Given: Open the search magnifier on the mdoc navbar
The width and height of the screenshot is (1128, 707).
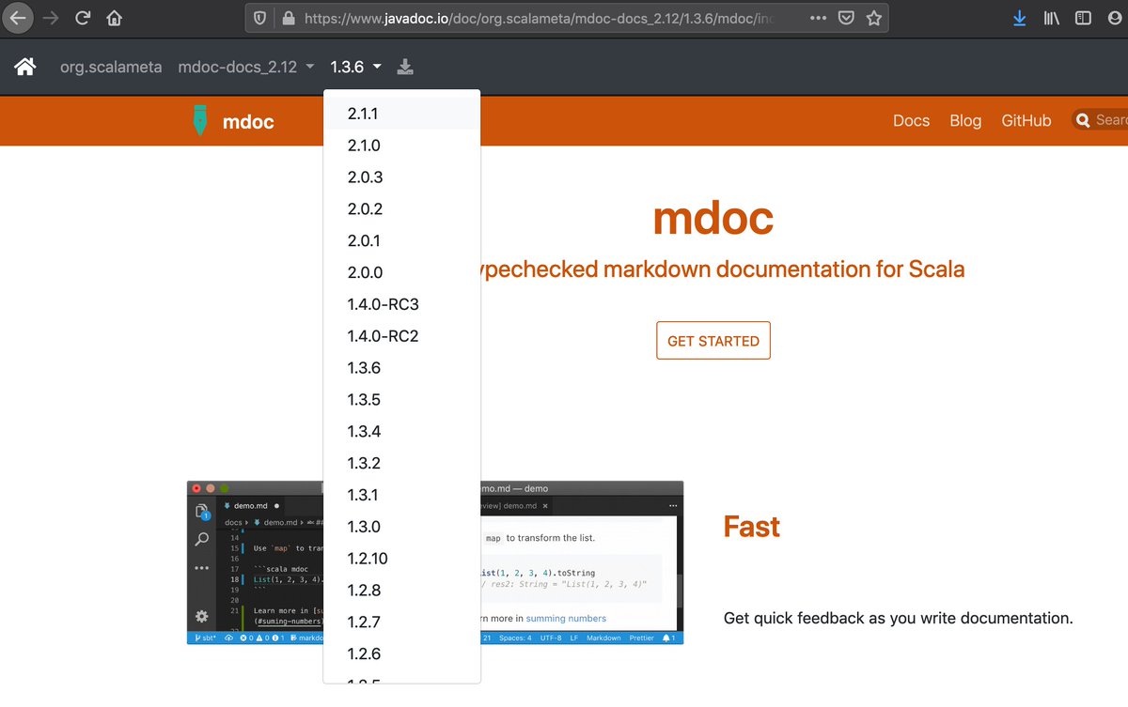Looking at the screenshot, I should [x=1084, y=120].
